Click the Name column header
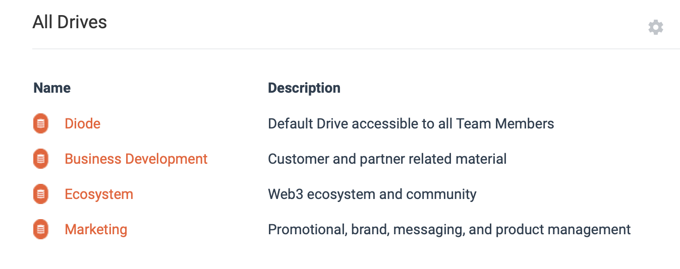This screenshot has height=269, width=680. click(52, 88)
